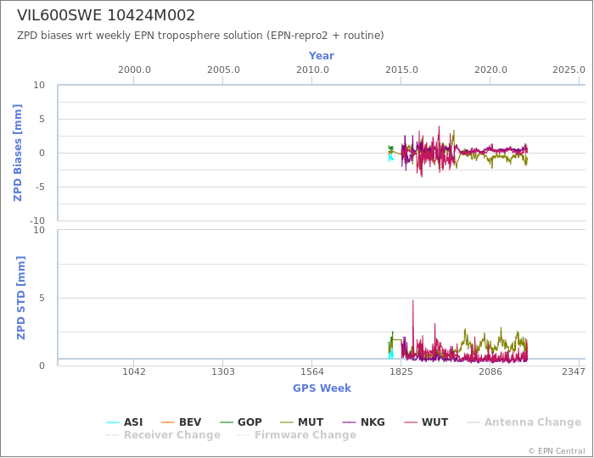Show the Receiver Change markers
This screenshot has height=458, width=594.
pos(163,435)
